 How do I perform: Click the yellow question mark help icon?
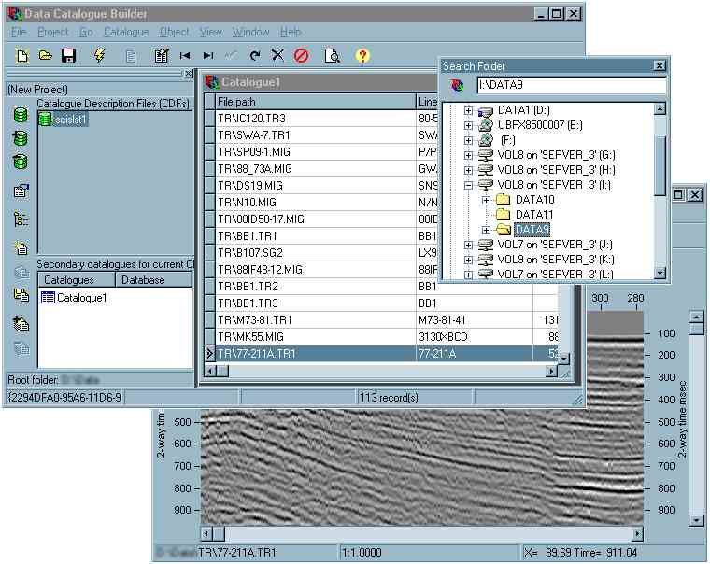[x=362, y=56]
